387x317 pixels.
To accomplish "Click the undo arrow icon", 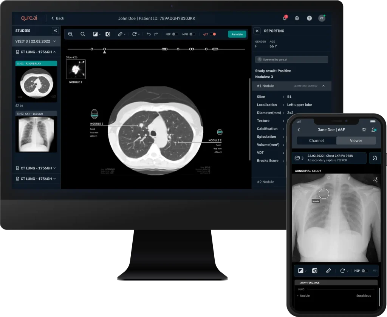I will [x=149, y=34].
